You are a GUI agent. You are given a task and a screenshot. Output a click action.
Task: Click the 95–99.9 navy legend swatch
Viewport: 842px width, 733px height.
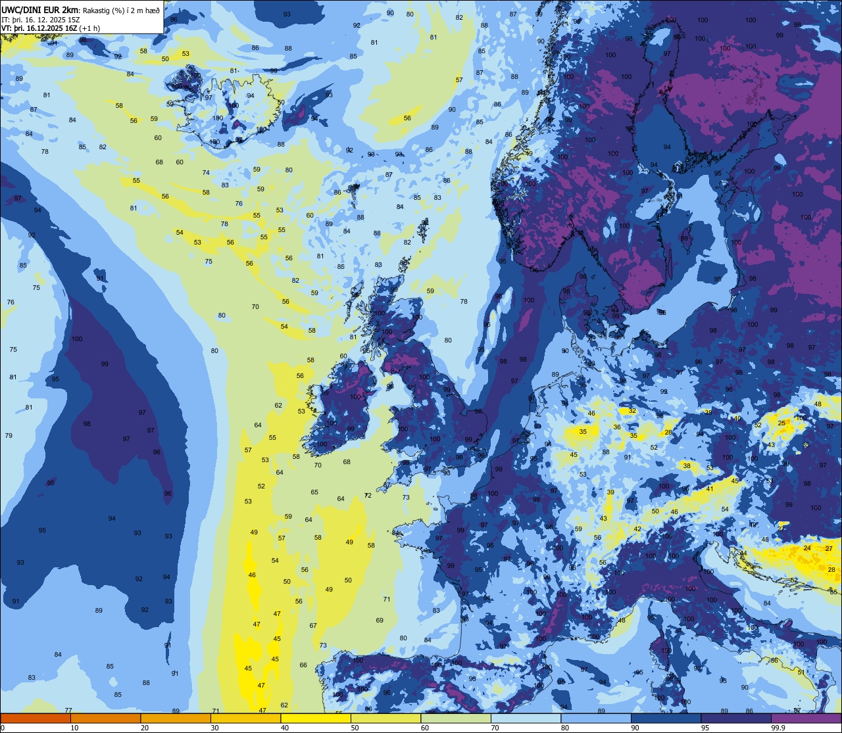click(x=736, y=718)
